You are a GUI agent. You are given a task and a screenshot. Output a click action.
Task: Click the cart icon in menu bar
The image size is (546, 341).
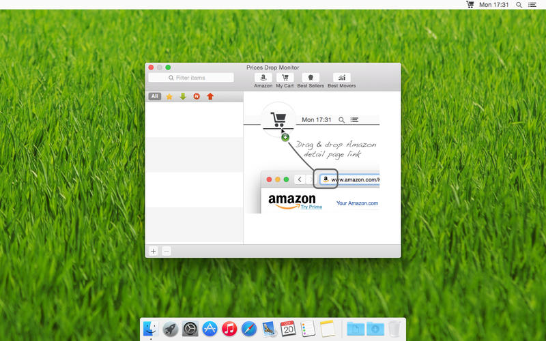(470, 5)
